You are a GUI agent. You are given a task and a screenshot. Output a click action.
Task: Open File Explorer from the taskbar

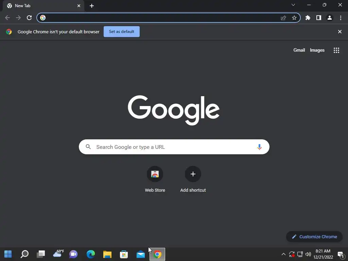(x=107, y=254)
